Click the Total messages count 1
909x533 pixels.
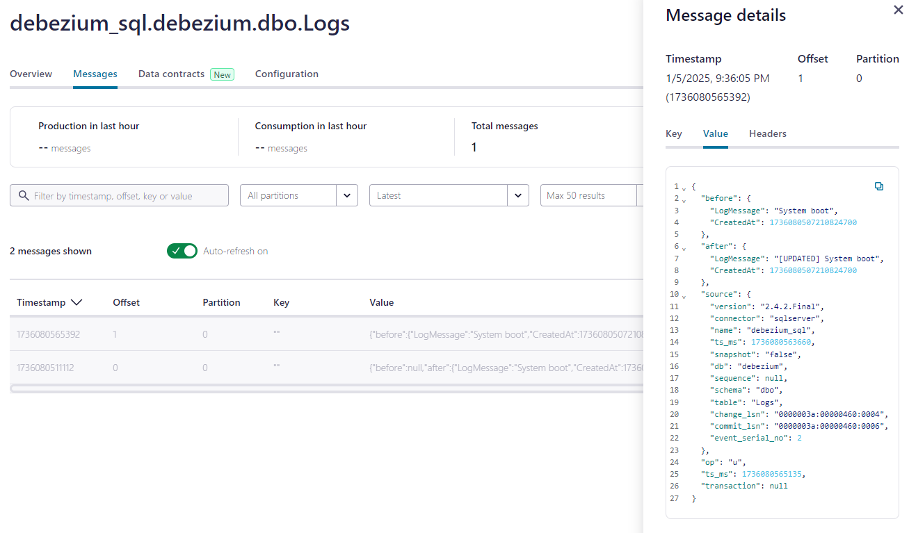click(x=474, y=147)
